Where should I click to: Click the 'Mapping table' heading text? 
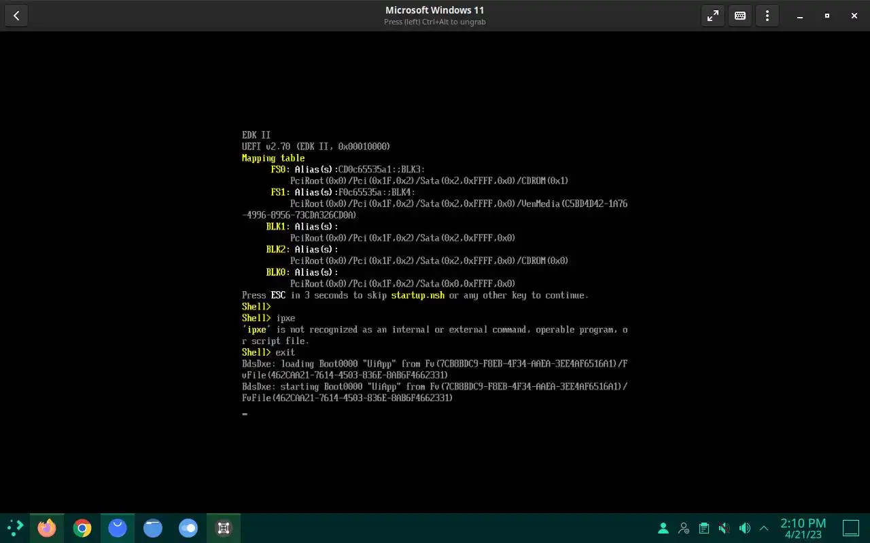pos(273,158)
